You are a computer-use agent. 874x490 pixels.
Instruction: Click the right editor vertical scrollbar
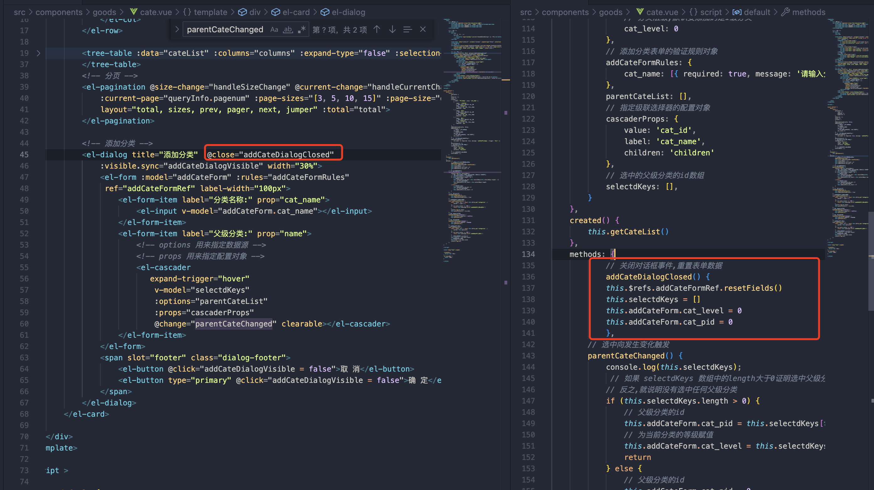click(x=871, y=261)
